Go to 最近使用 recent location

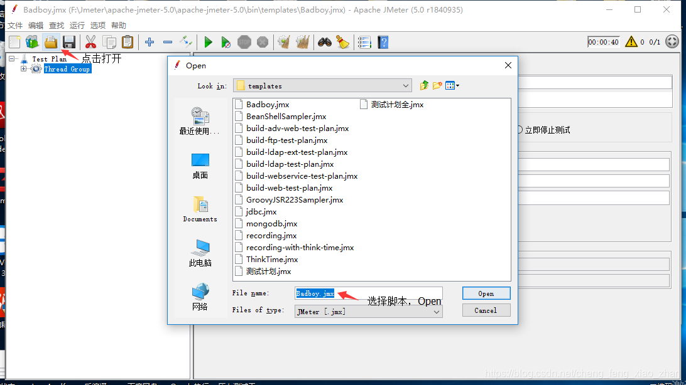(200, 122)
